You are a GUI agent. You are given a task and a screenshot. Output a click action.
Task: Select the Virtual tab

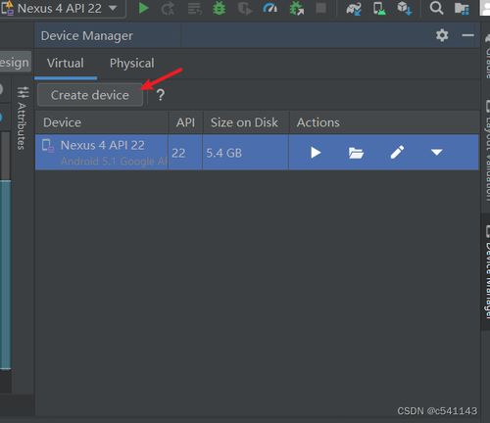(66, 64)
